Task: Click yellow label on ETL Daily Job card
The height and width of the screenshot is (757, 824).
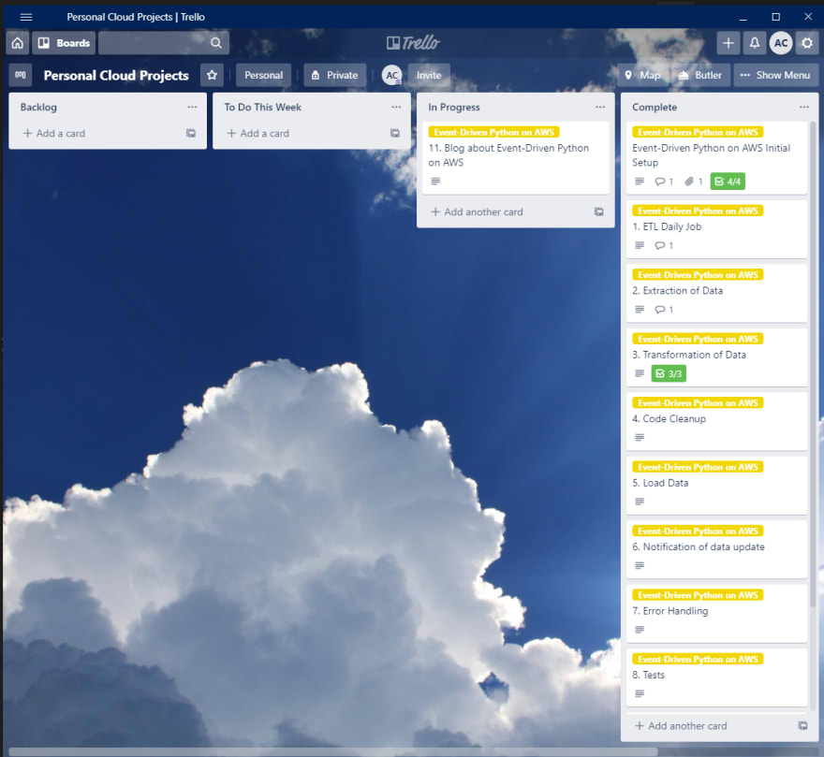Action: pyautogui.click(x=698, y=211)
